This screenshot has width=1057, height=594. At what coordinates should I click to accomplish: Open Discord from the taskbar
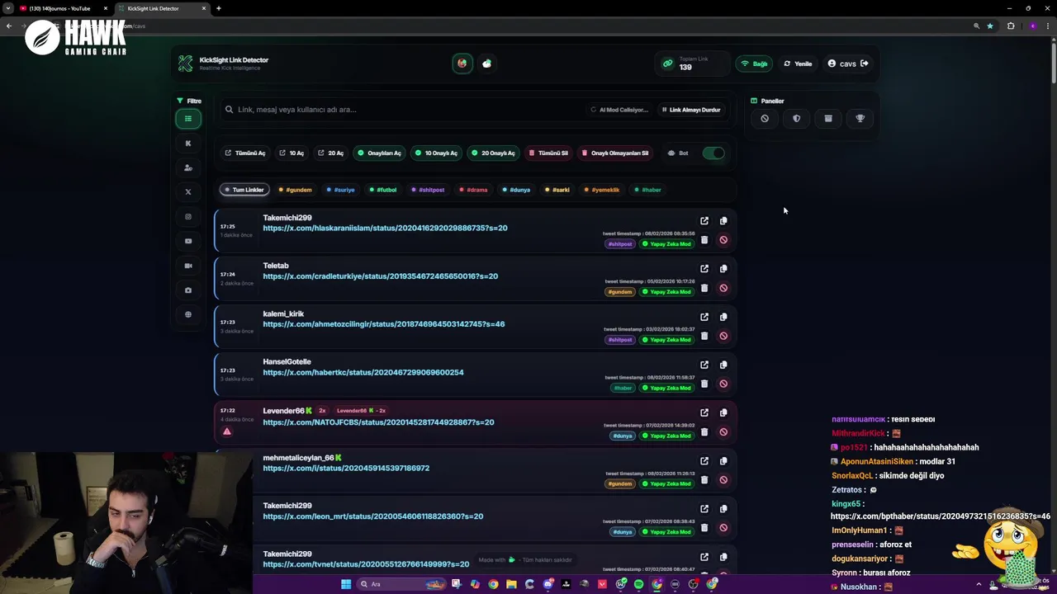point(547,584)
